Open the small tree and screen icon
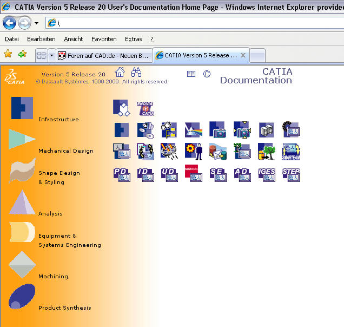344x327 pixels. click(242, 151)
